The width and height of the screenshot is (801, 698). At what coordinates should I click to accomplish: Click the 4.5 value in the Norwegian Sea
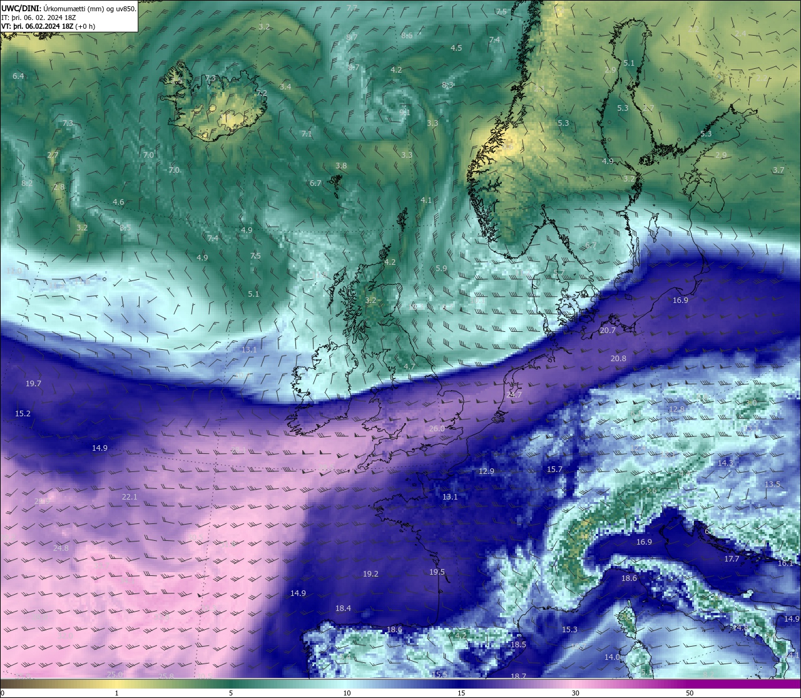click(x=456, y=48)
